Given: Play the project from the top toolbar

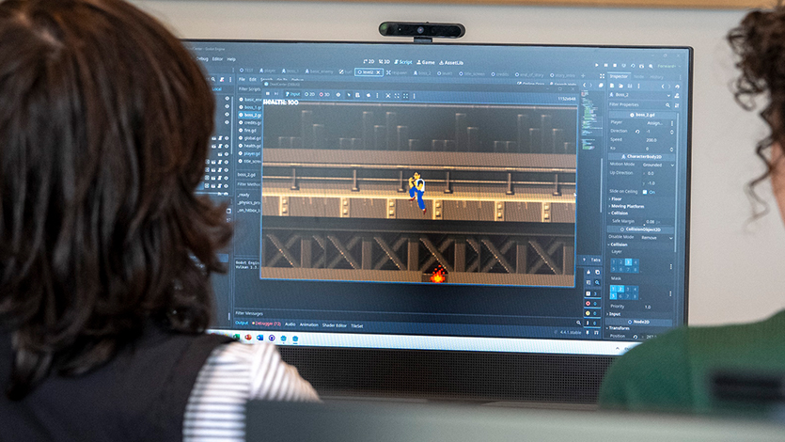Looking at the screenshot, I should 596,66.
